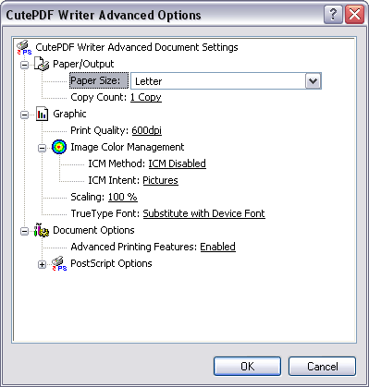Select the ICM Intent label

pyautogui.click(x=114, y=180)
